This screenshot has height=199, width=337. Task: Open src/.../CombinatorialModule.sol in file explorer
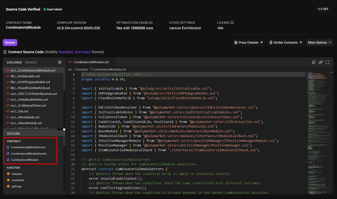click(x=33, y=70)
